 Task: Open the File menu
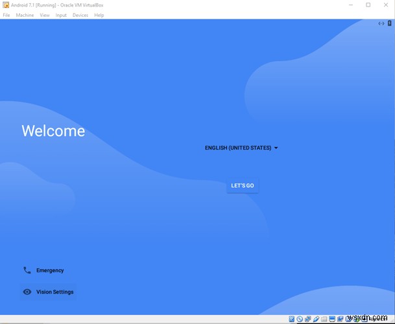(6, 15)
